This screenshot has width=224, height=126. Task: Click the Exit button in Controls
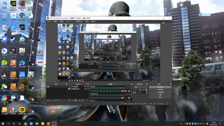pos(160,97)
